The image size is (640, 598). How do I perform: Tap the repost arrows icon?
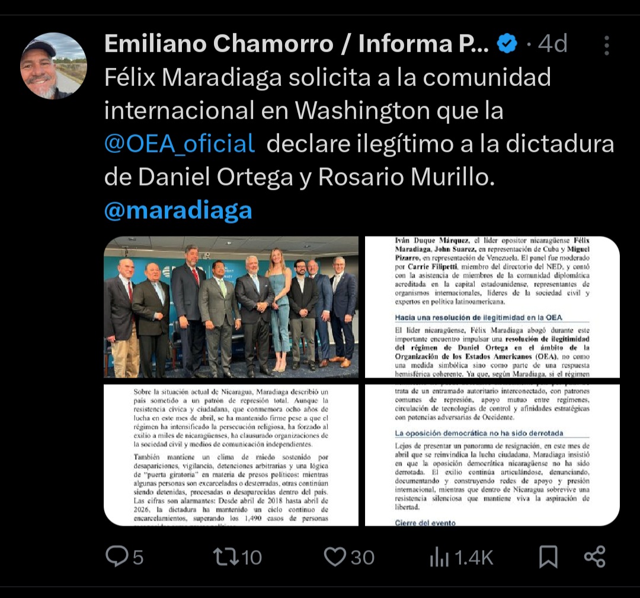tap(226, 557)
